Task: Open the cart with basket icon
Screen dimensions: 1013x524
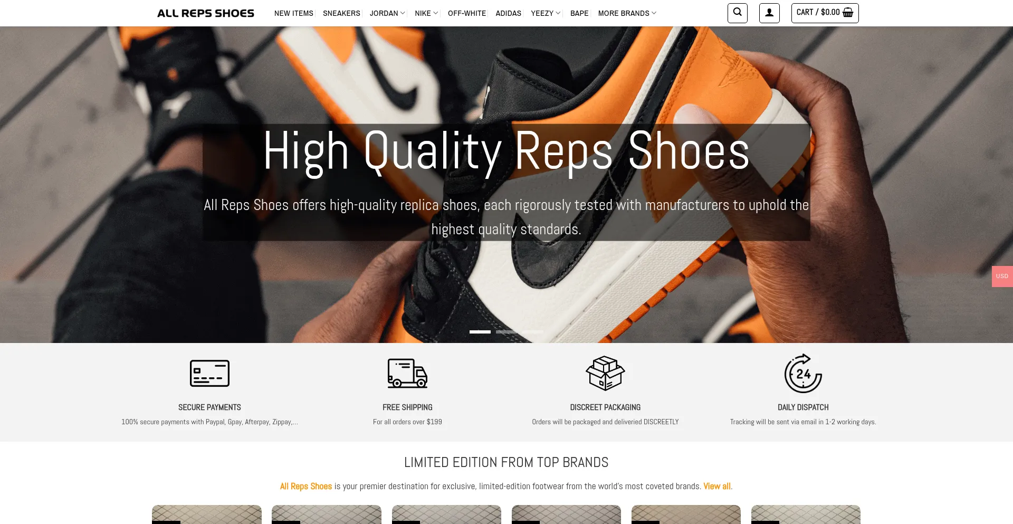Action: click(x=825, y=13)
